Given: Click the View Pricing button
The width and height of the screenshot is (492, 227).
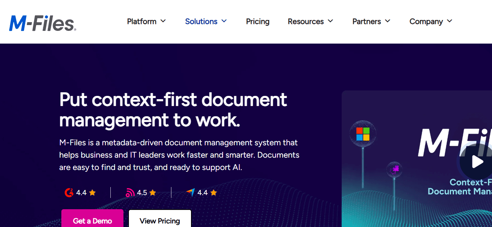Looking at the screenshot, I should [160, 219].
